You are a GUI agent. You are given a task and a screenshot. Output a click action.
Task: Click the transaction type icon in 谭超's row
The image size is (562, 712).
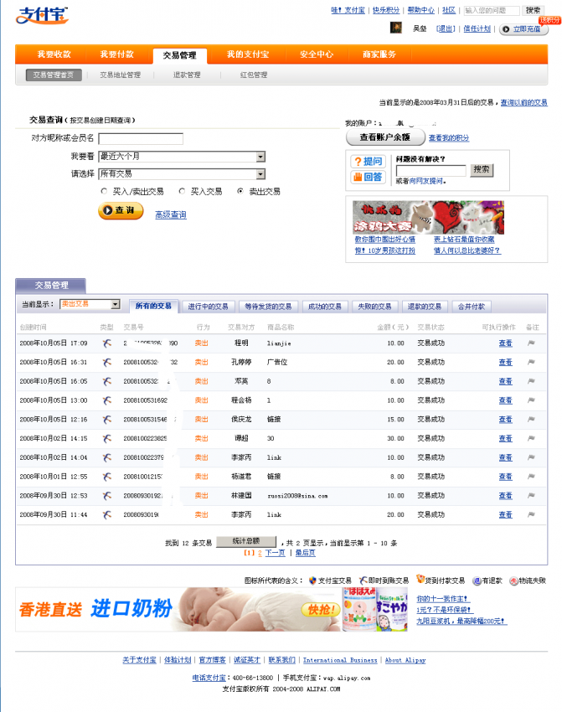[x=106, y=438]
